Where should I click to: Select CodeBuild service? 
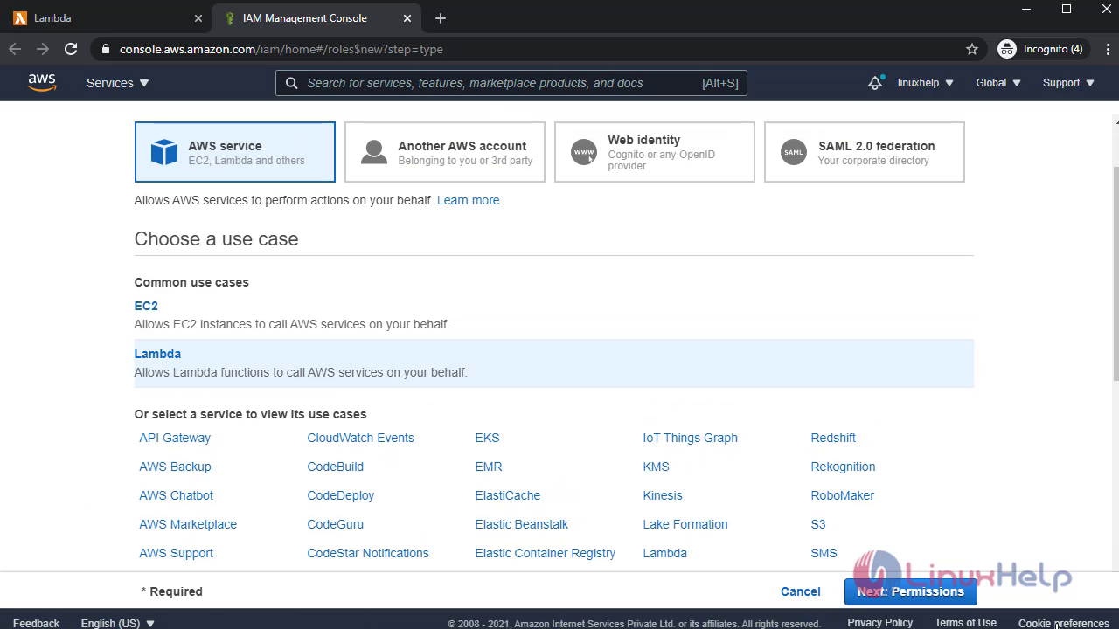pos(335,467)
